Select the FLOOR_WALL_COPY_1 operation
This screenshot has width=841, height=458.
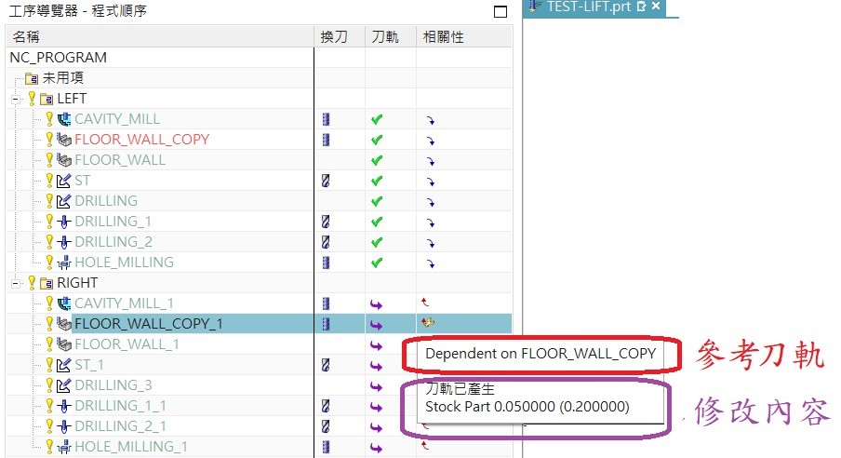[x=149, y=324]
